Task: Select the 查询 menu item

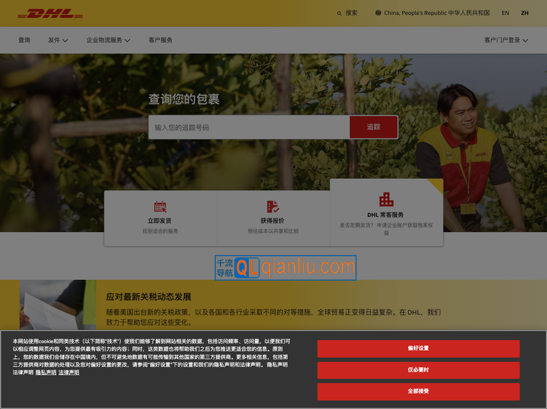Action: coord(25,40)
